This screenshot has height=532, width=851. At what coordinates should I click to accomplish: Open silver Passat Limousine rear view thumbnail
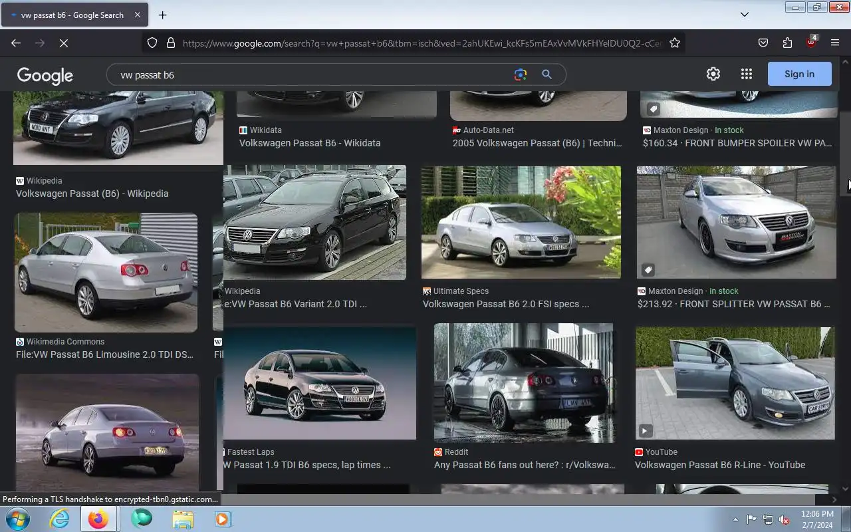tap(106, 272)
